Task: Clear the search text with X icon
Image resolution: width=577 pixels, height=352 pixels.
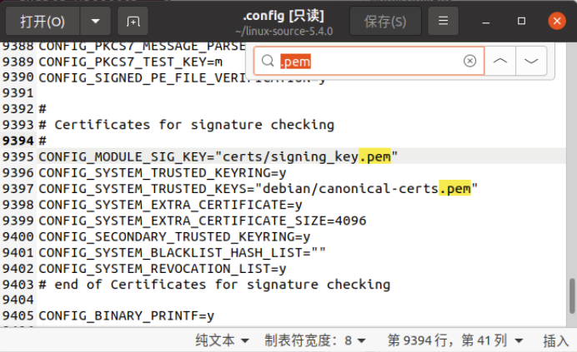Action: (469, 61)
